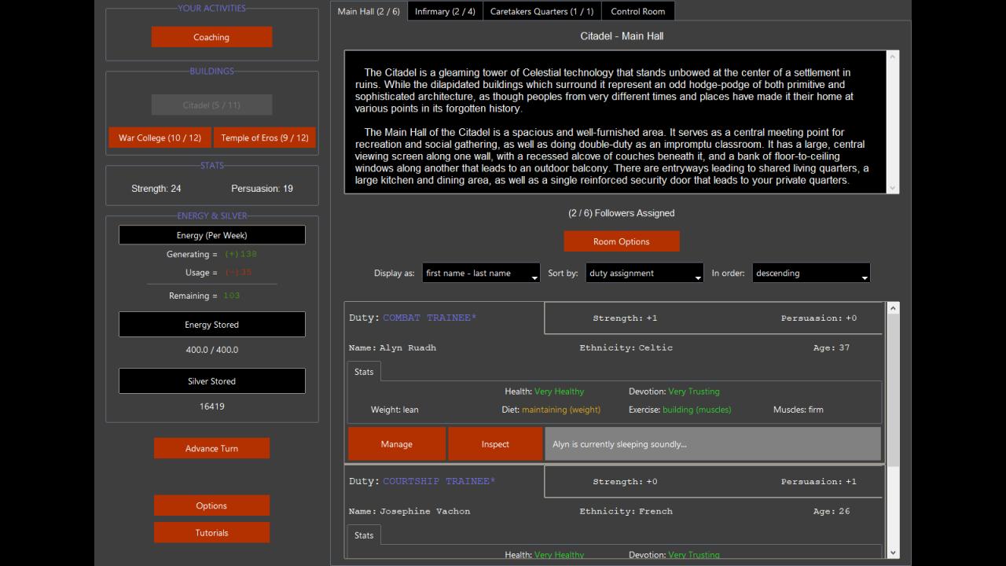Image resolution: width=1006 pixels, height=566 pixels.
Task: Click the name Josephine Vachon
Action: [x=425, y=511]
